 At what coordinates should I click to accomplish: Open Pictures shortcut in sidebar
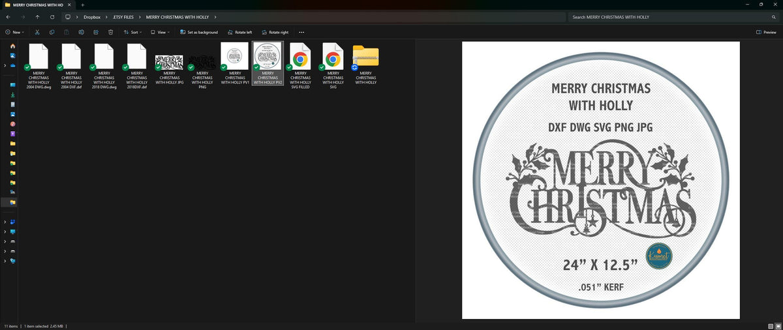click(x=12, y=114)
